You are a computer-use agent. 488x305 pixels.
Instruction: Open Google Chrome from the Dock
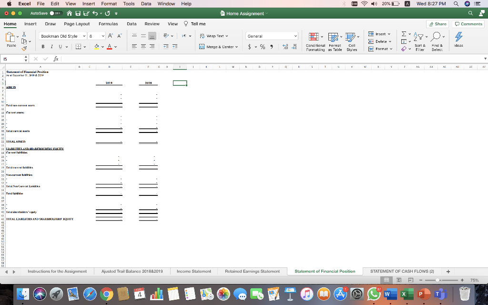pyautogui.click(x=106, y=294)
